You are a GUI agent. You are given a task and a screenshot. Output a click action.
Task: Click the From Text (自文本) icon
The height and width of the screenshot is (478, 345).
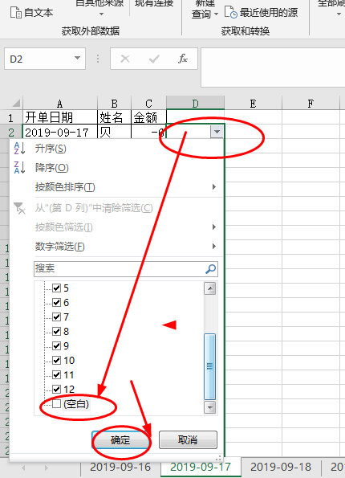[15, 13]
